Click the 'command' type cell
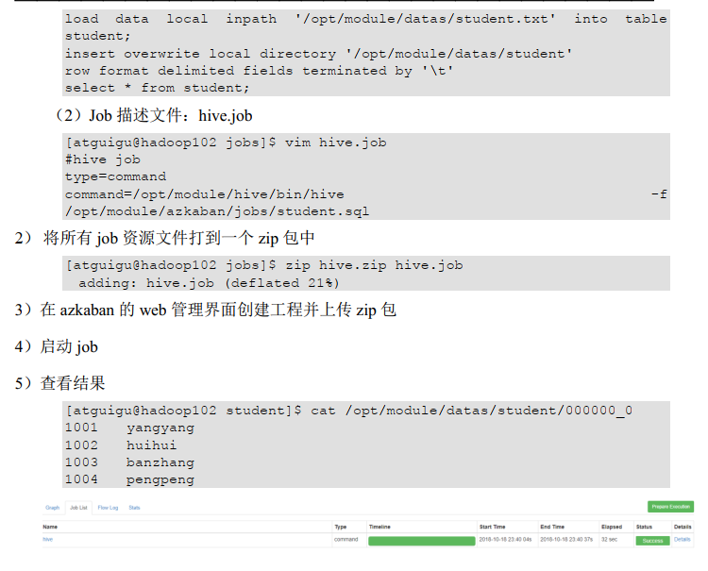Image resolution: width=708 pixels, height=571 pixels. click(x=346, y=539)
